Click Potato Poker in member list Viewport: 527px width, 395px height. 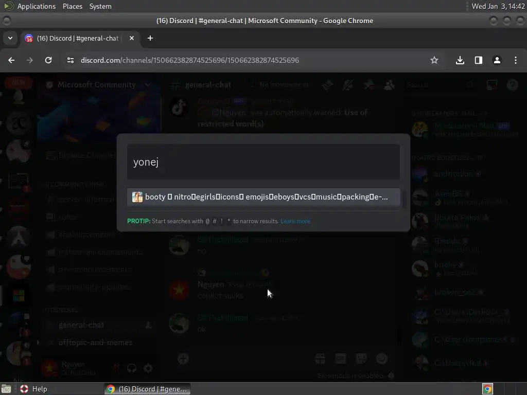466,221
